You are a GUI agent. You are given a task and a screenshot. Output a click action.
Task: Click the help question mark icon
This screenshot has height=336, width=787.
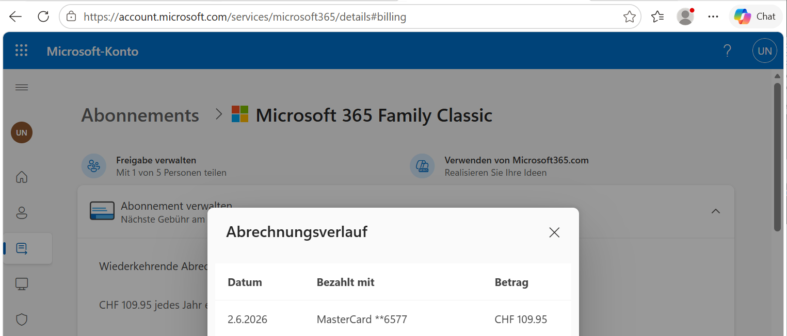point(727,51)
